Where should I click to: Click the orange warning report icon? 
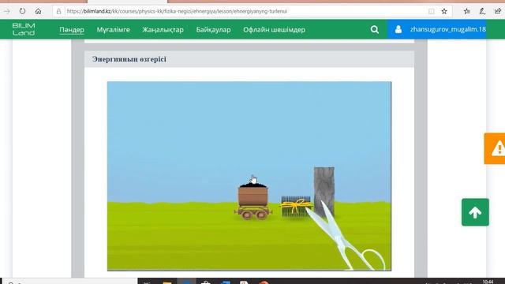(x=495, y=148)
